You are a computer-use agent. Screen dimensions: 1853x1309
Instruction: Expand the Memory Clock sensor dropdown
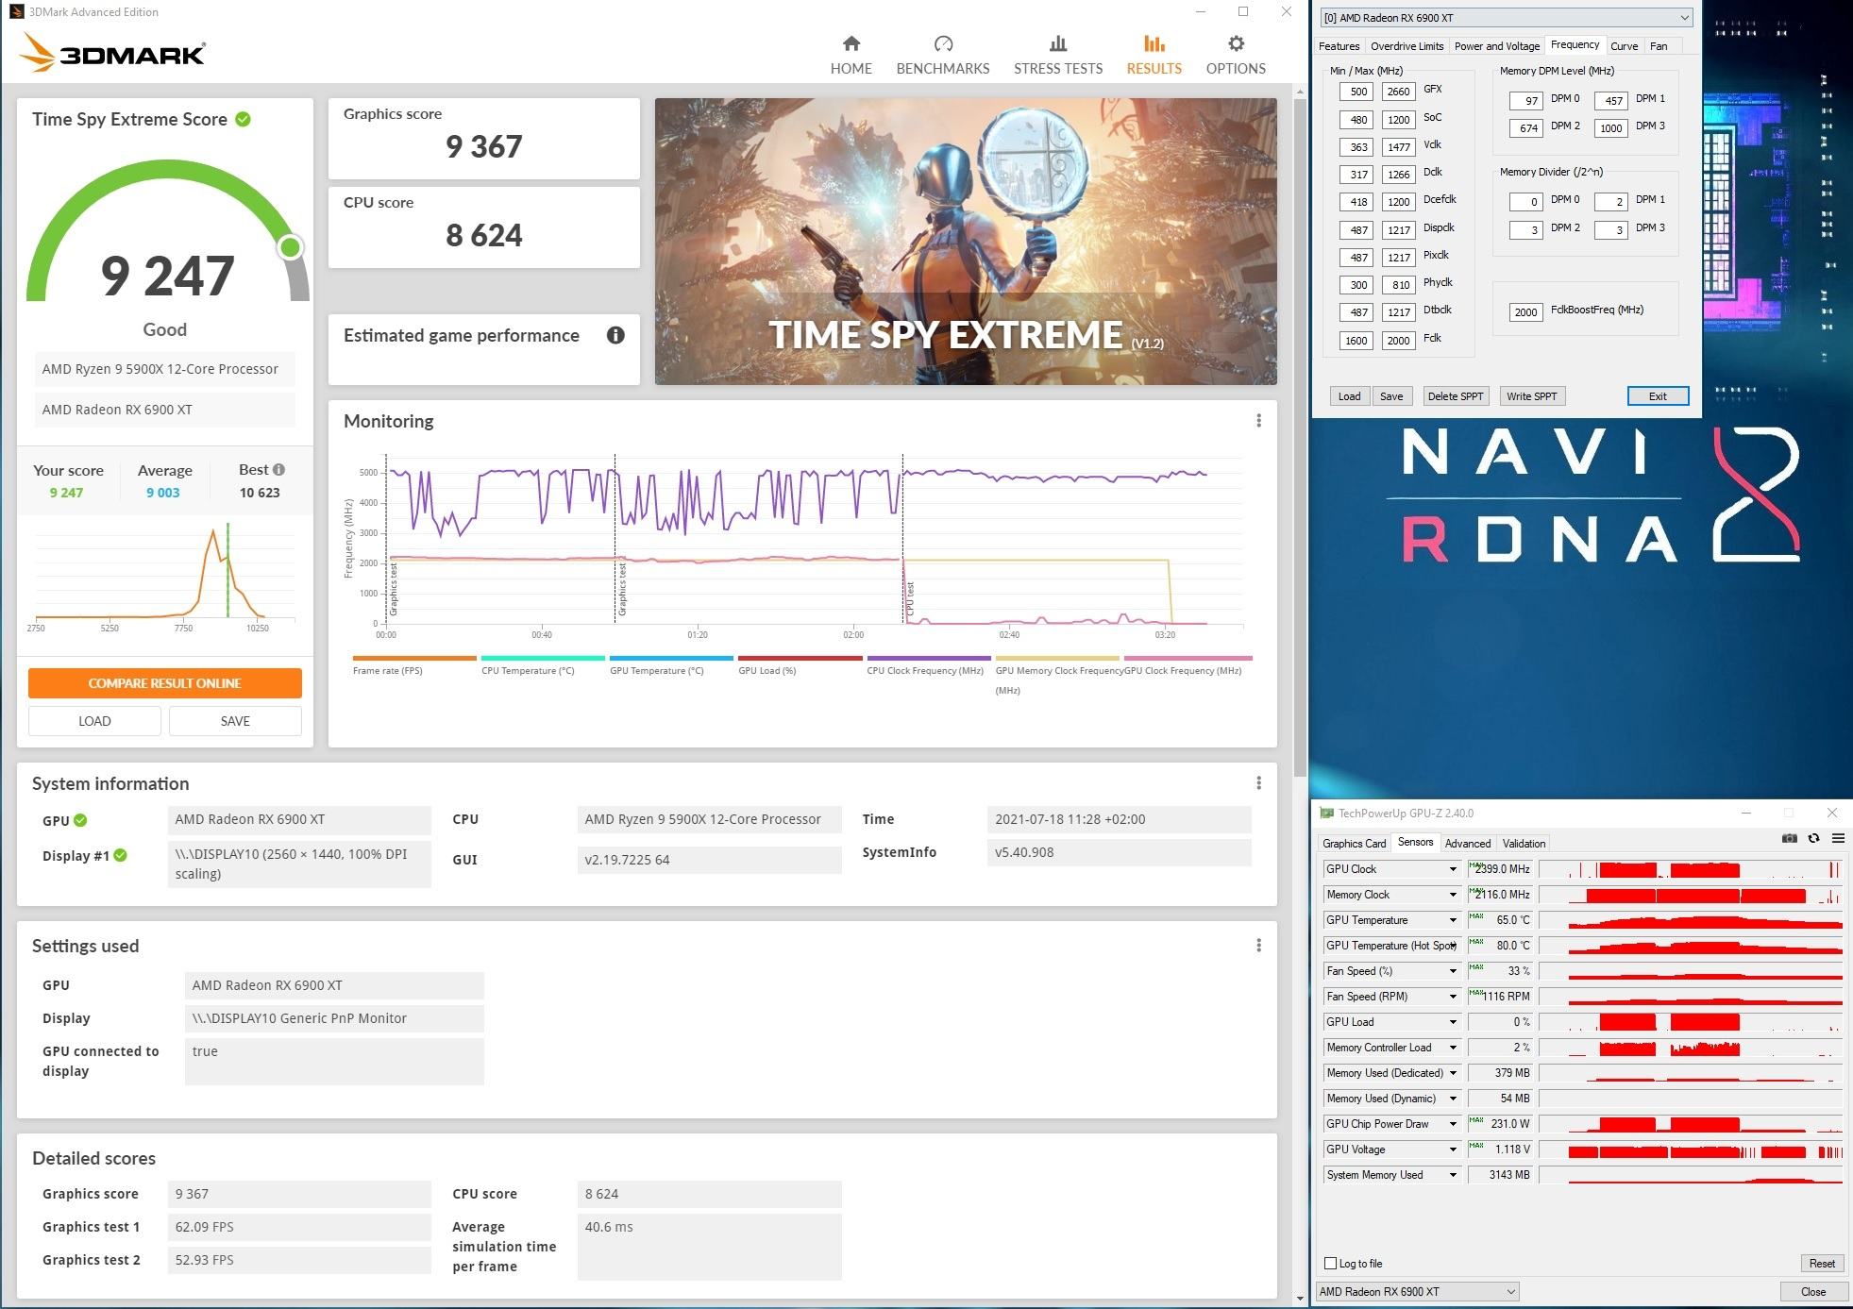tap(1453, 895)
